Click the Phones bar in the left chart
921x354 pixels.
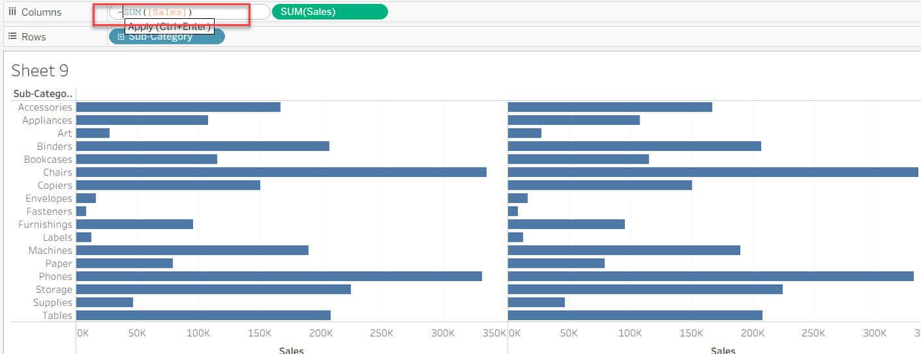279,277
